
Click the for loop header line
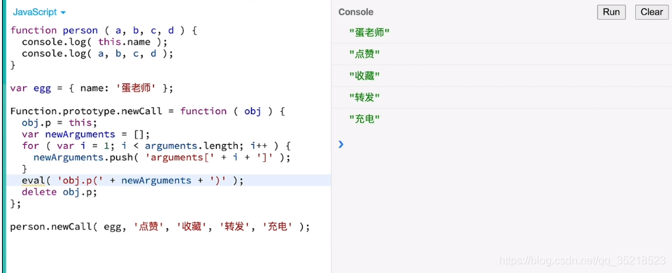click(157, 146)
